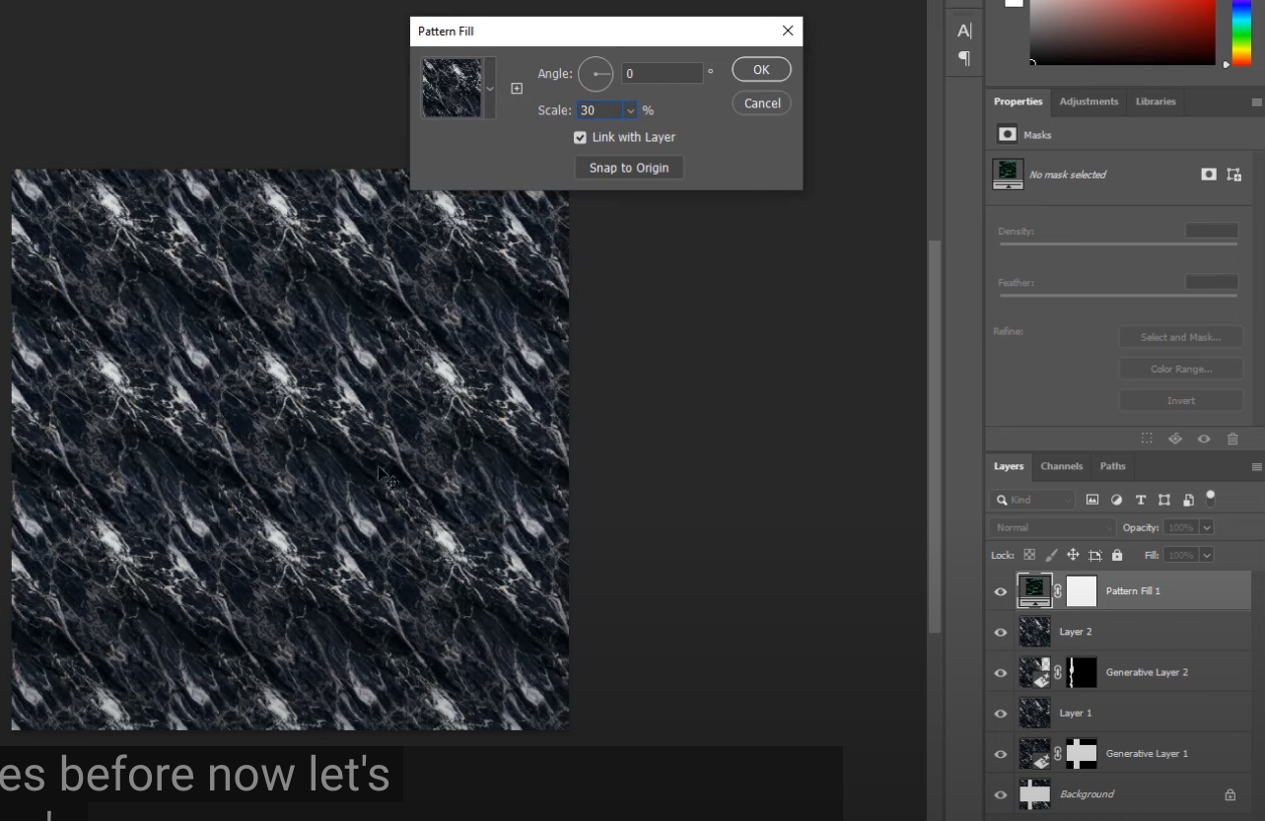The width and height of the screenshot is (1265, 821).
Task: Click the create new pattern preset icon
Action: 517,89
